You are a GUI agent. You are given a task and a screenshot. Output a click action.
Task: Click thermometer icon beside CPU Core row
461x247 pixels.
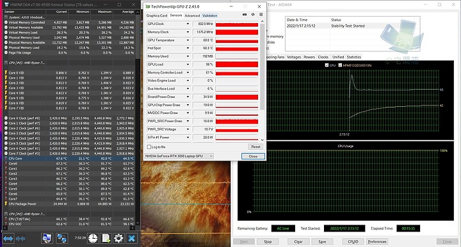click(6, 158)
